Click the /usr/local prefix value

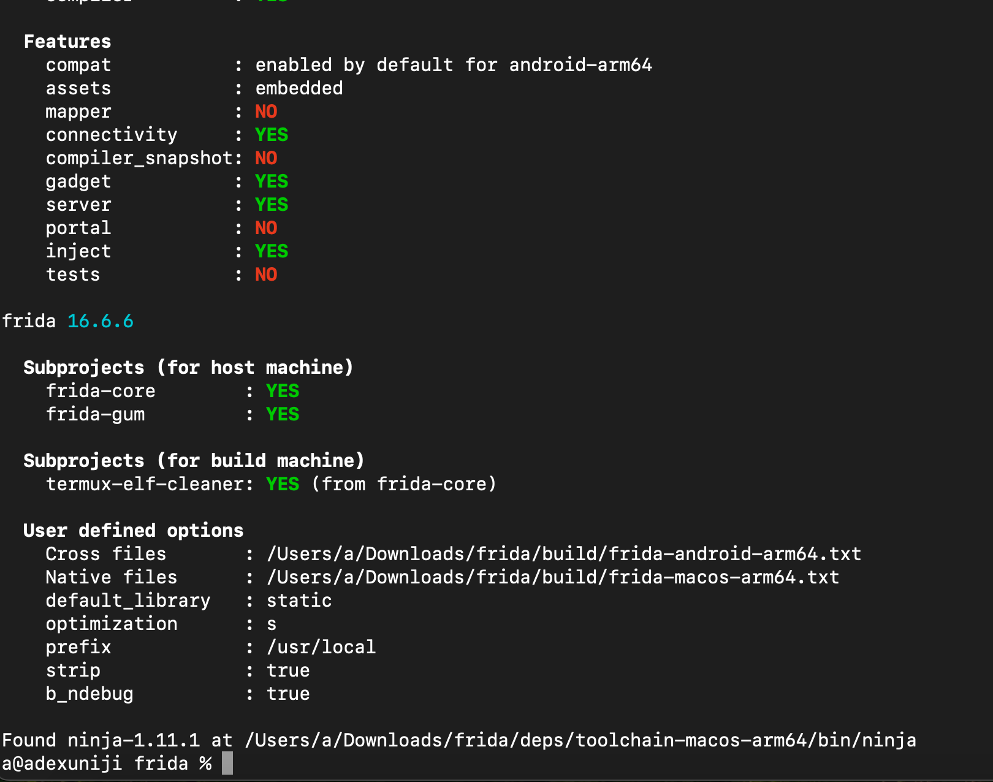[321, 647]
